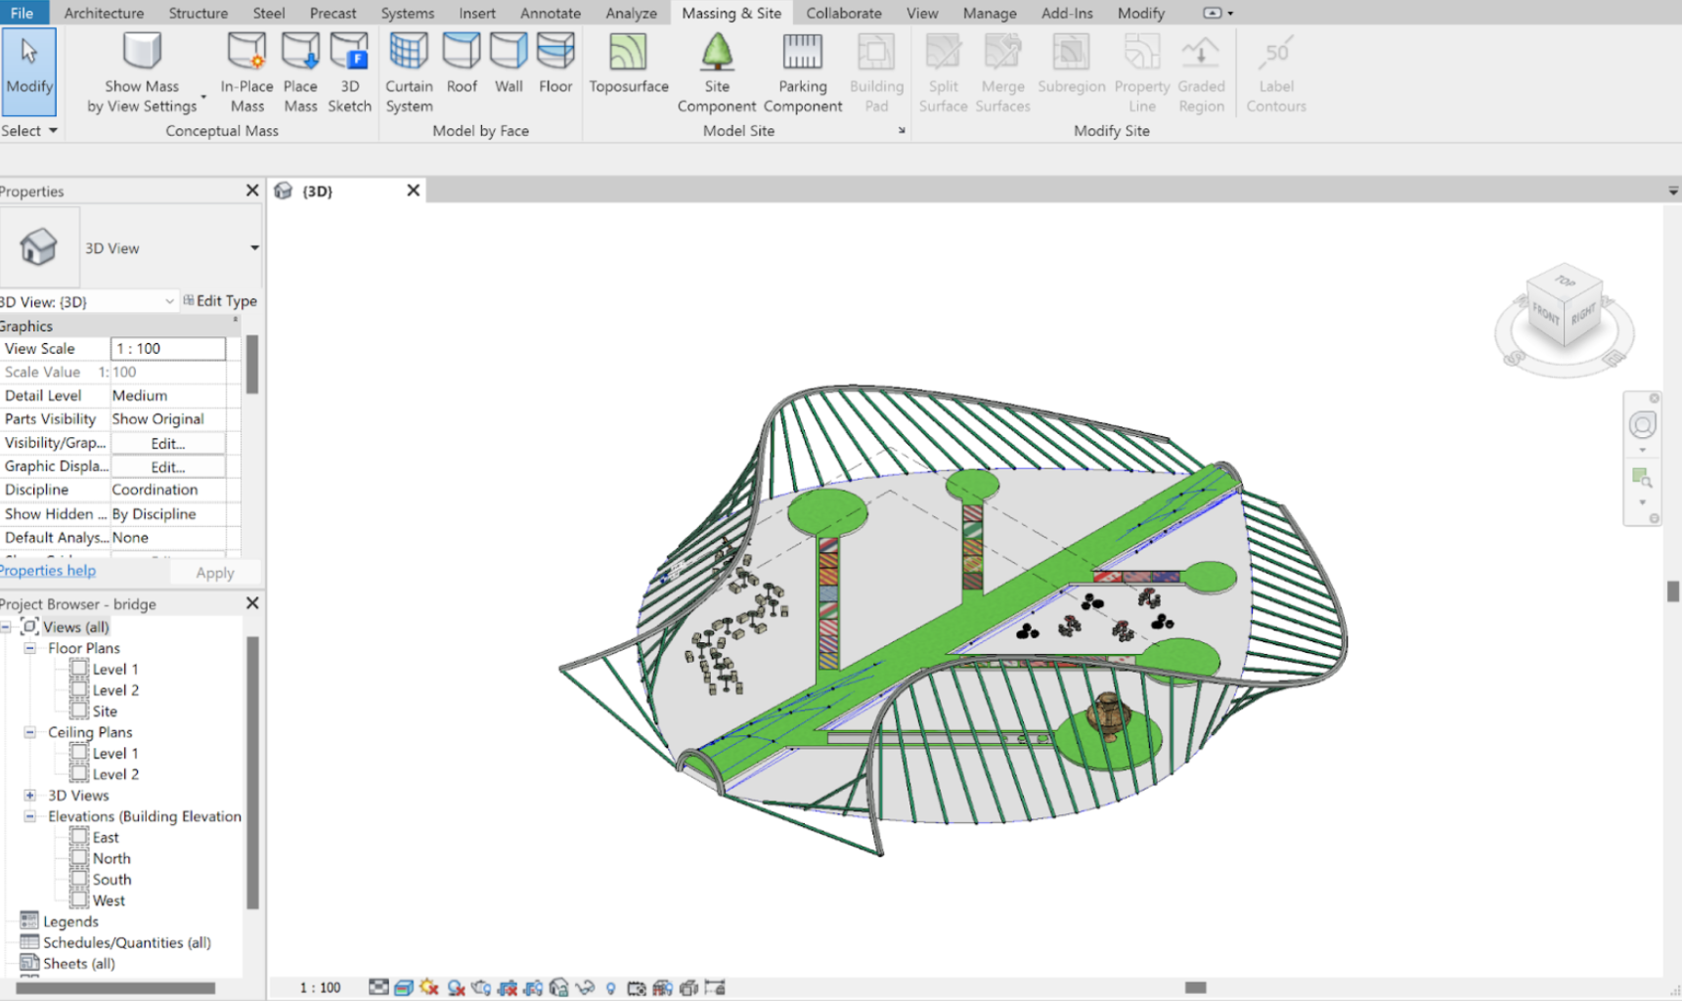Collapse the Elevations (Building Elevation) node
This screenshot has width=1682, height=1001.
click(30, 816)
